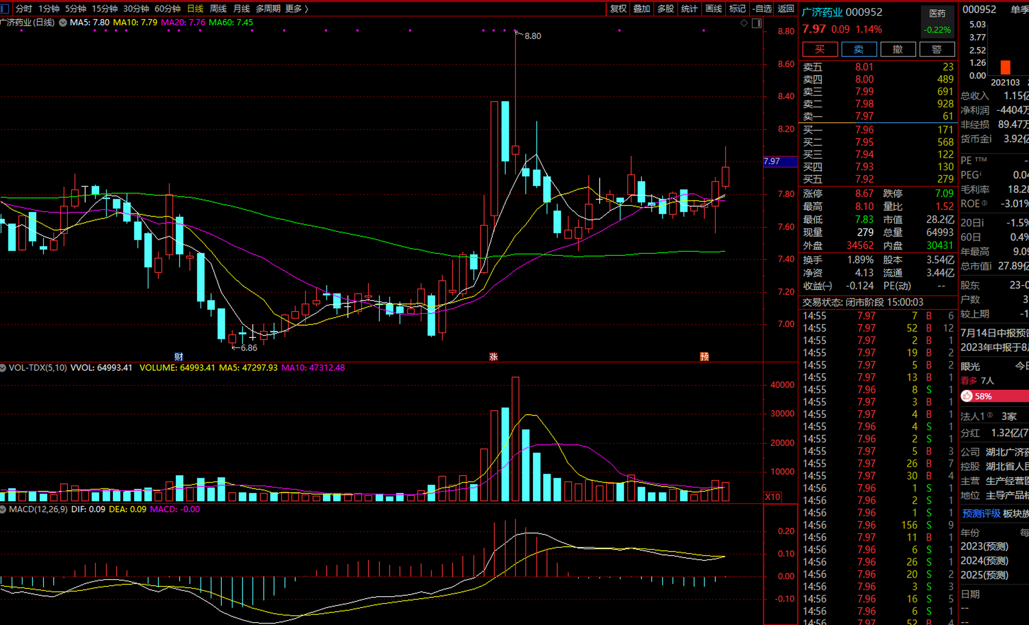Open the VOL-TDX indicator dropdown arrow

coord(3,368)
